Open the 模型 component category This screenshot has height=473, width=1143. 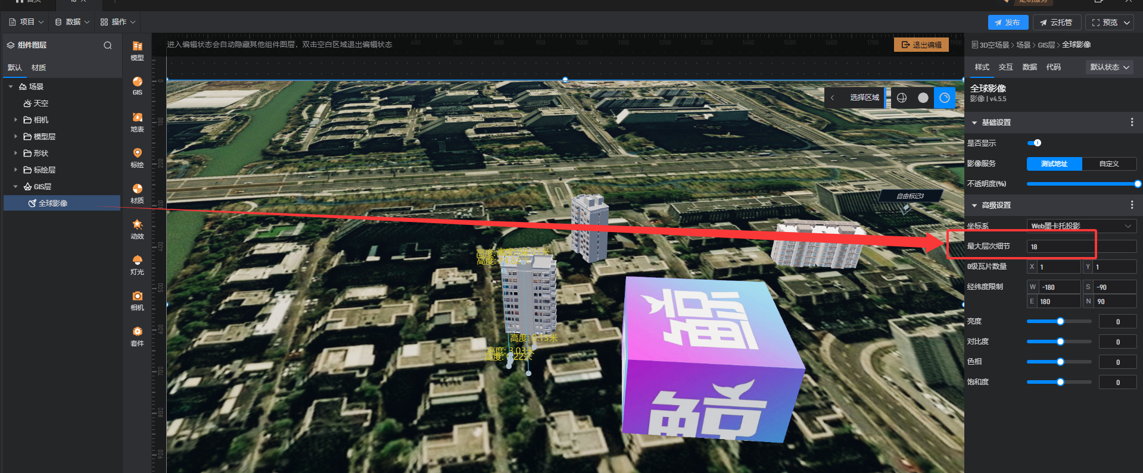point(137,51)
